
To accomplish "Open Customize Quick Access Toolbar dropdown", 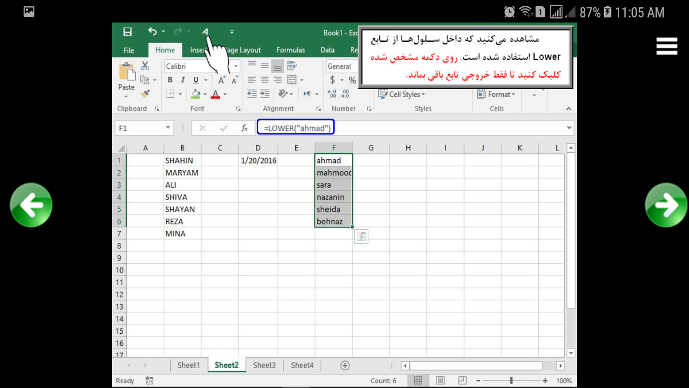I will click(x=232, y=32).
